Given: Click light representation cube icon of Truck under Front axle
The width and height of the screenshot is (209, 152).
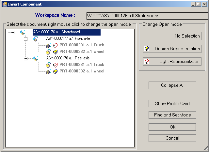Looking at the screenshot, I should tap(55, 45).
